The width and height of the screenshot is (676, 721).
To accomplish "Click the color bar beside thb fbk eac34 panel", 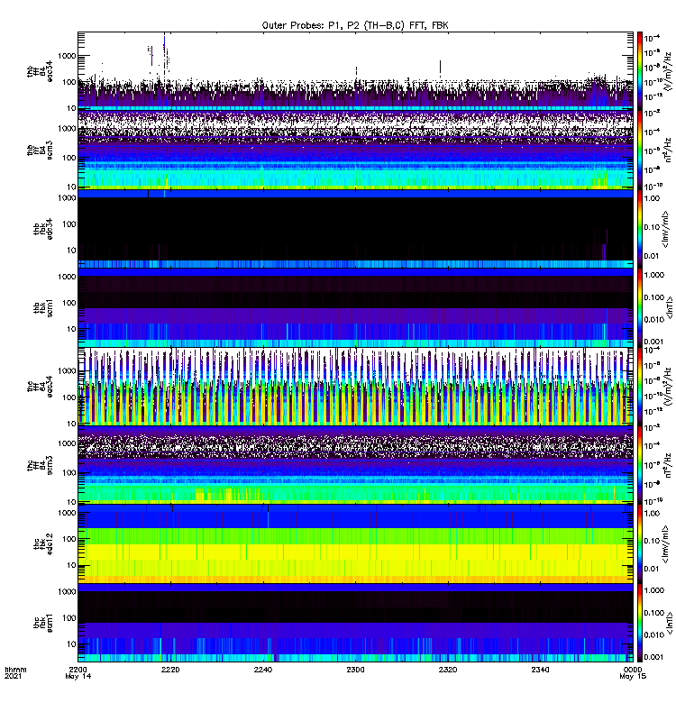I will 640,229.
